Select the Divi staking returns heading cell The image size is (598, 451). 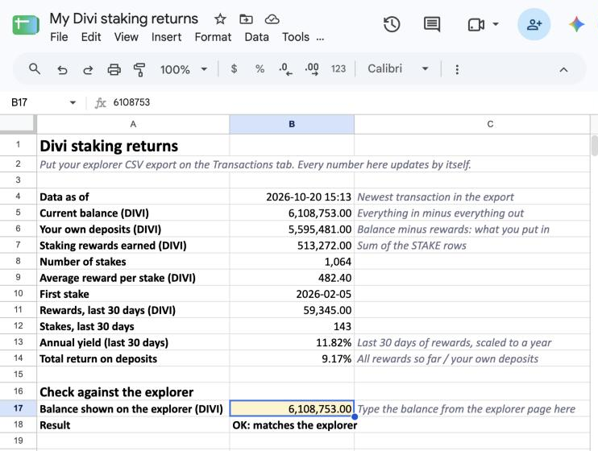133,145
